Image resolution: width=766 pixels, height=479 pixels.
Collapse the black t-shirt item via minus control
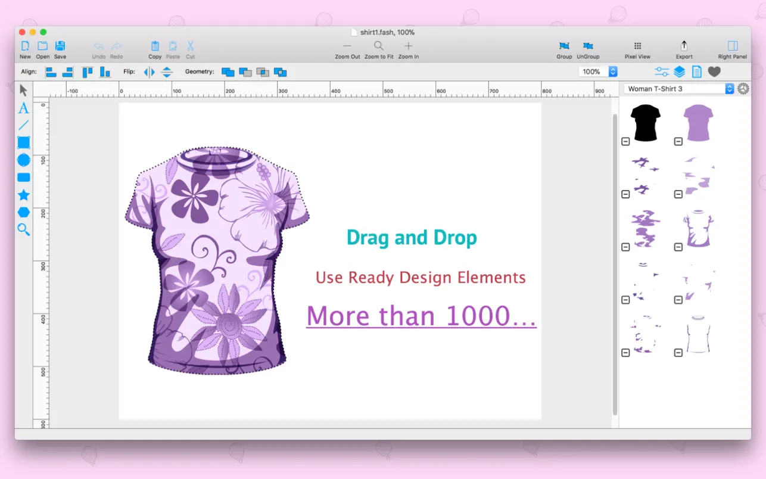[625, 142]
